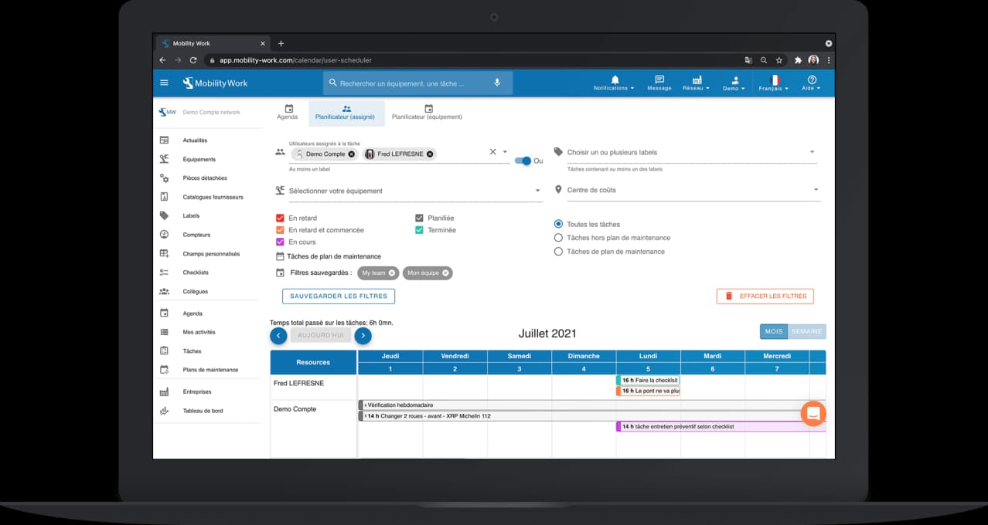
Task: Open the hamburger menu icon
Action: pos(164,83)
